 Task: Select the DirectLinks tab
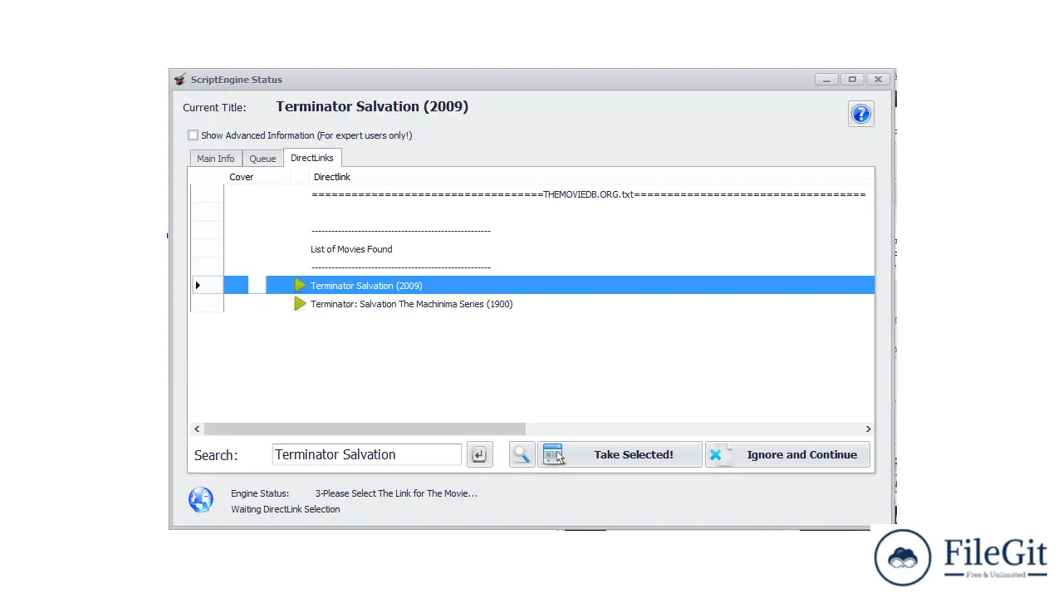pos(312,158)
